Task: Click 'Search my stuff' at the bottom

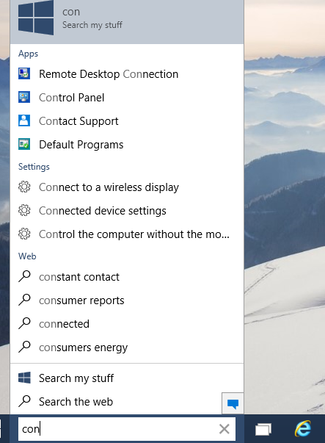Action: (127, 378)
